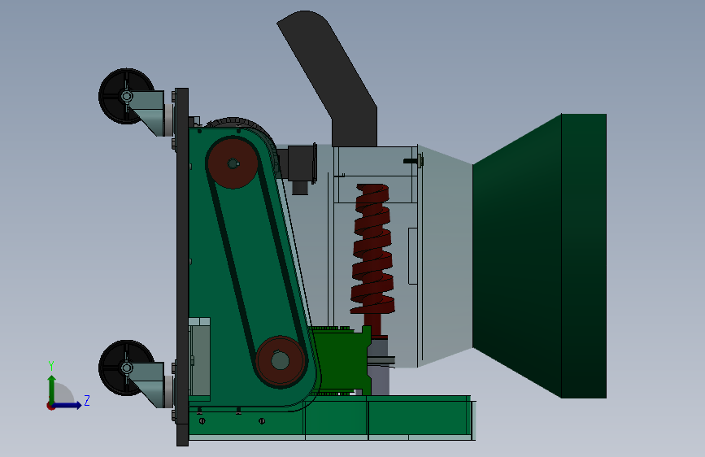Select the black vertical back plate
The width and height of the screenshot is (705, 457).
click(182, 268)
